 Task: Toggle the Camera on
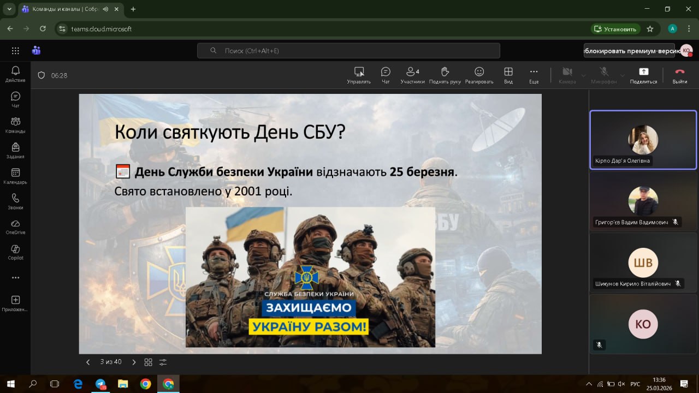click(x=567, y=75)
